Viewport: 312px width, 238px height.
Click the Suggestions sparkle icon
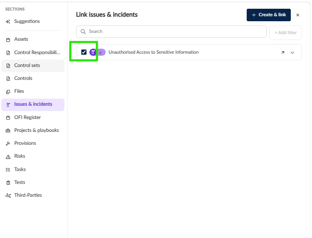coord(8,22)
